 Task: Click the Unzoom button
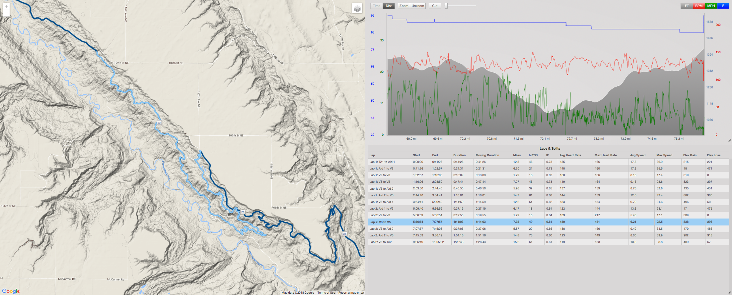coord(418,6)
